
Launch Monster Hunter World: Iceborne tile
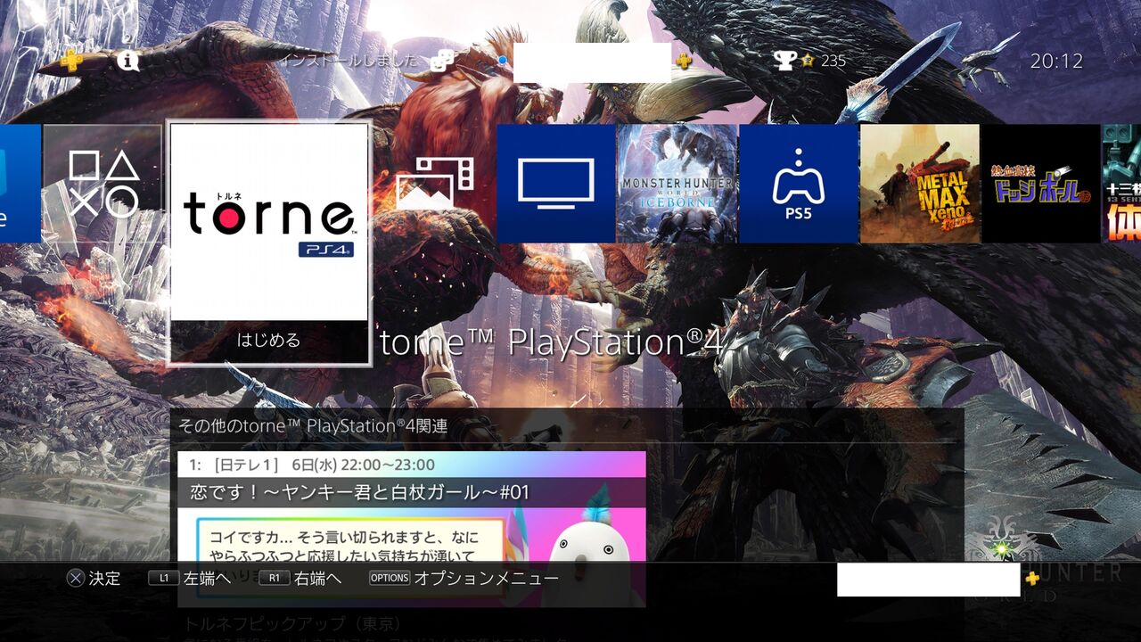[x=677, y=183]
